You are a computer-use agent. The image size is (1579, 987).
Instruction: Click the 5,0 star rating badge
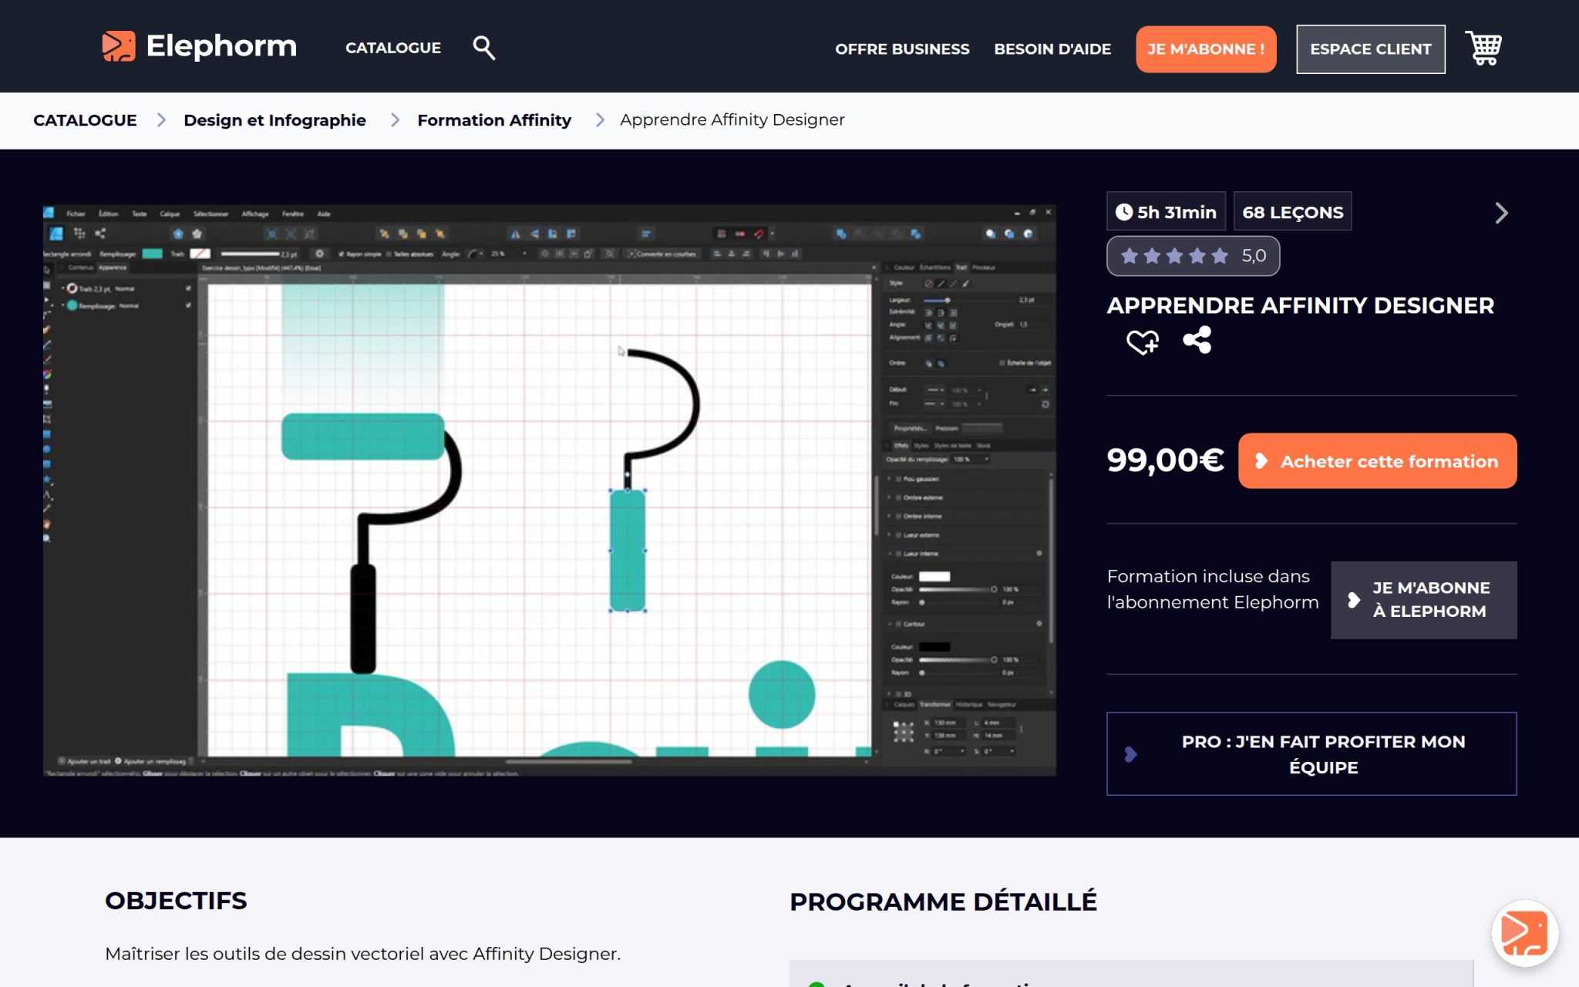point(1194,256)
